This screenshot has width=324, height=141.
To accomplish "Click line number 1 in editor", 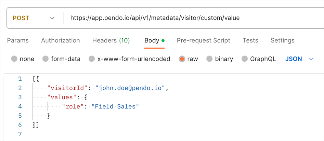I will click(x=20, y=79).
